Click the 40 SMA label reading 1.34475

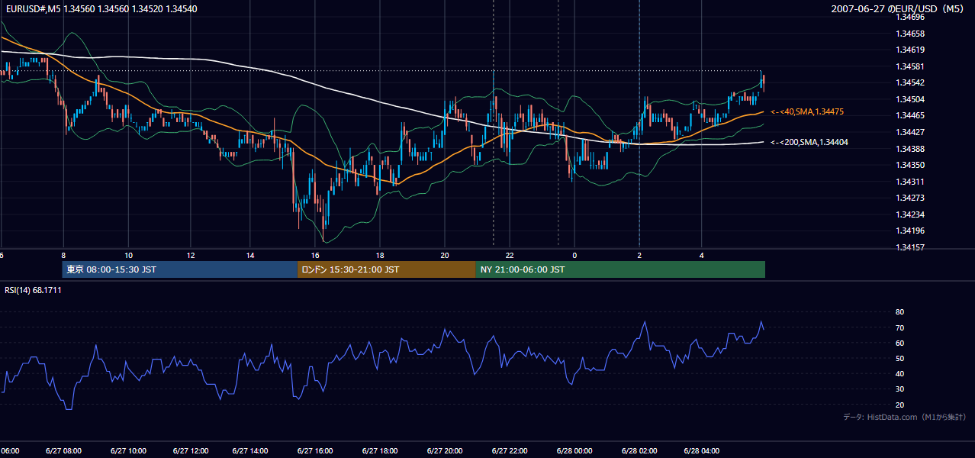coord(806,112)
